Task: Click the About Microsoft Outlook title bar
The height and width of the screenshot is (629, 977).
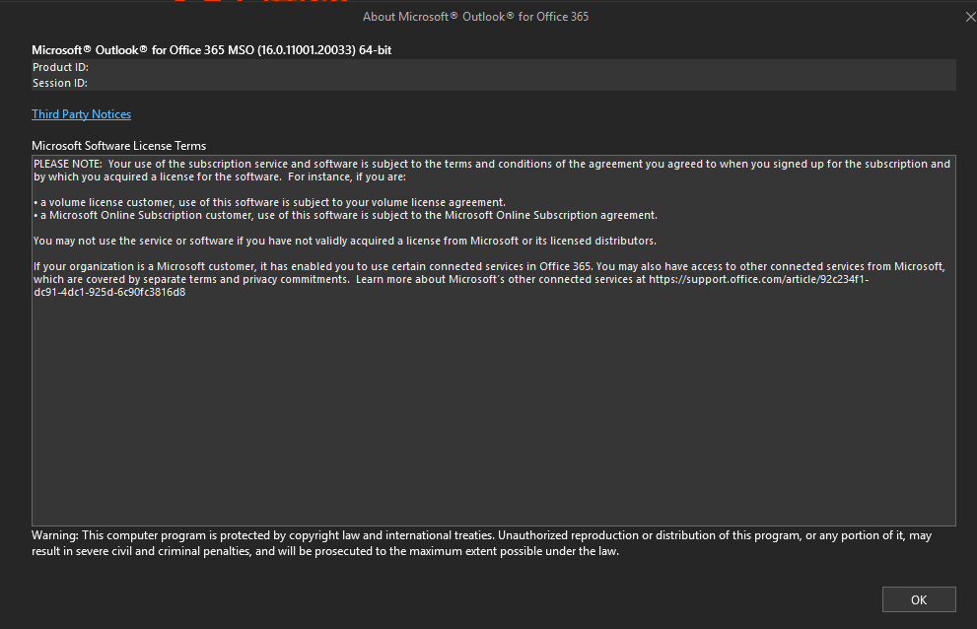Action: pos(475,17)
